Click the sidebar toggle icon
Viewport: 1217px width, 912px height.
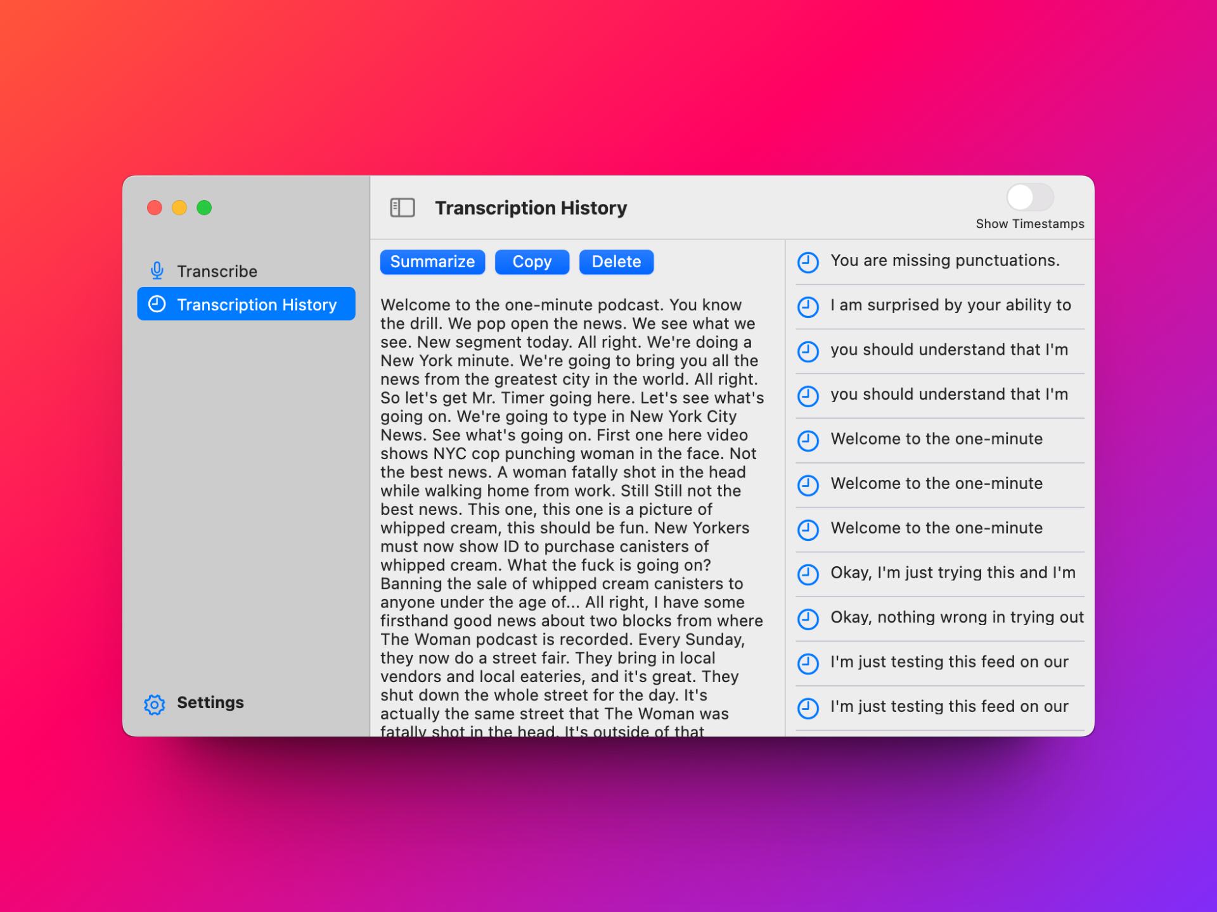pyautogui.click(x=402, y=208)
